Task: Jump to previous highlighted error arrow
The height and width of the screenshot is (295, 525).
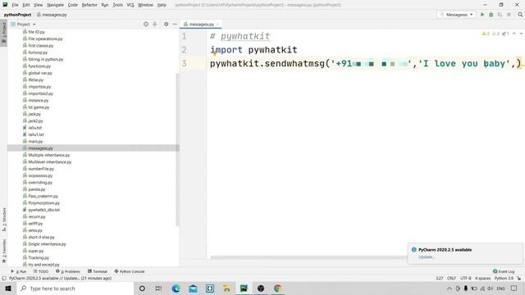Action: [514, 34]
